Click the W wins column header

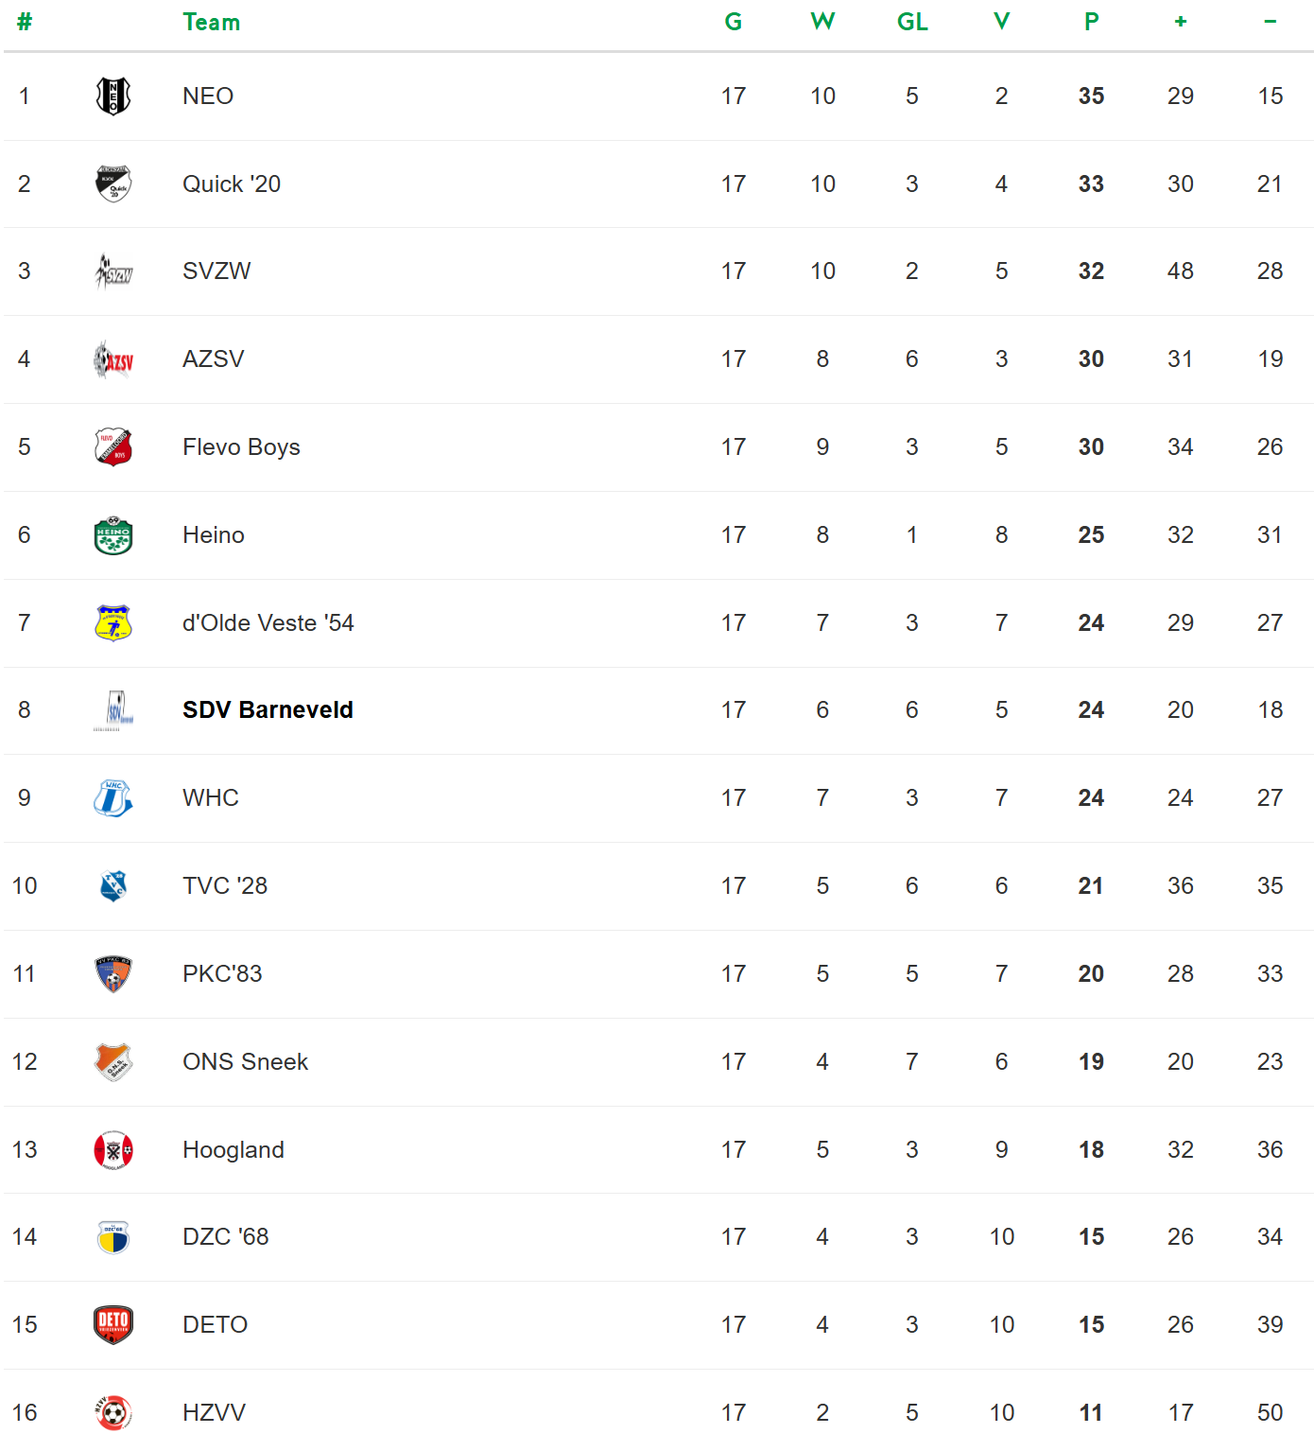[x=822, y=23]
